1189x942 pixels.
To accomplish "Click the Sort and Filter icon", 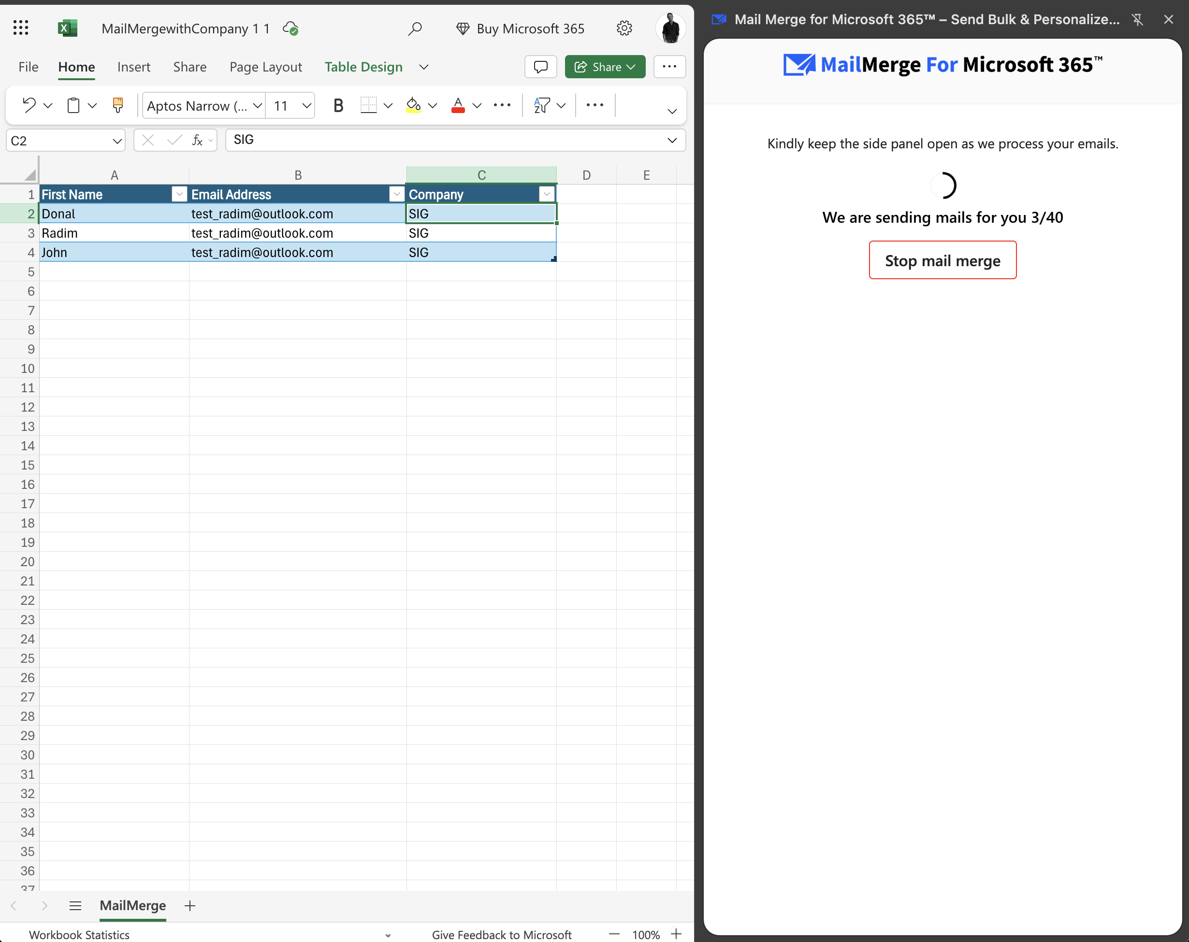I will pyautogui.click(x=541, y=105).
